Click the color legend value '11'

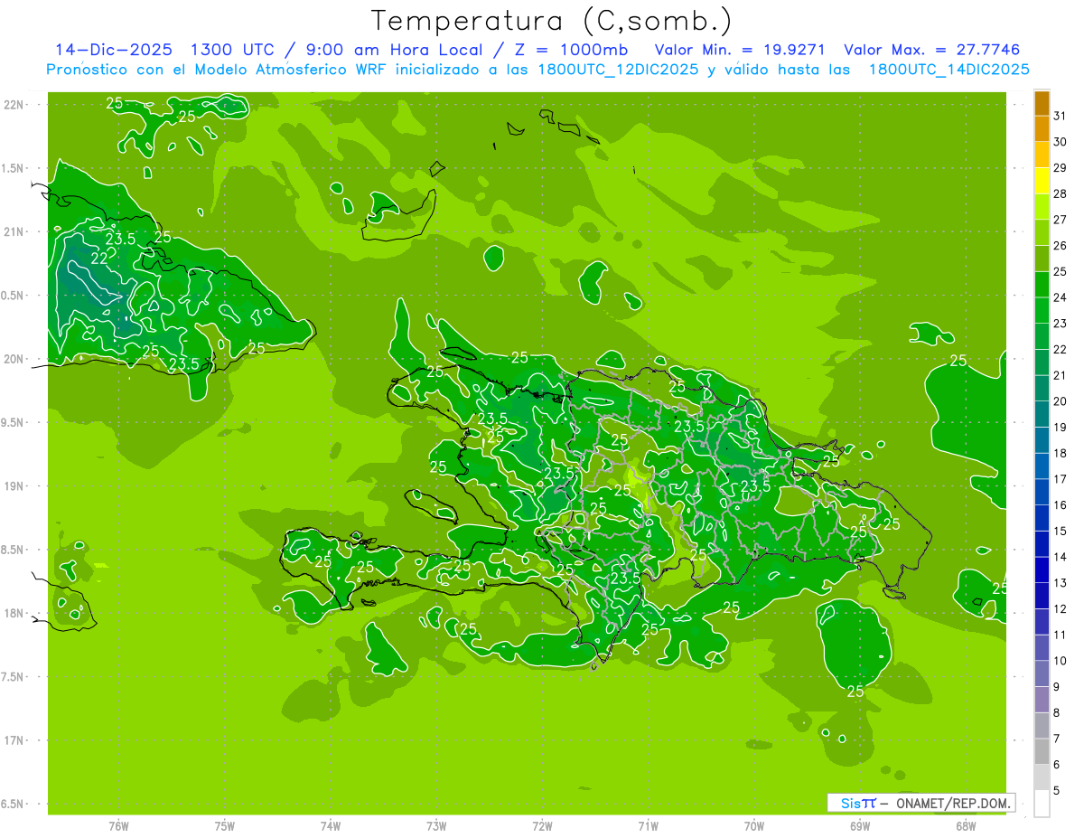(1061, 636)
